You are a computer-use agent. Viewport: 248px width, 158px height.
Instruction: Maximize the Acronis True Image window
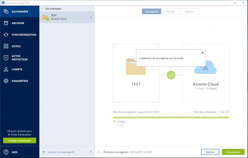point(235,3)
